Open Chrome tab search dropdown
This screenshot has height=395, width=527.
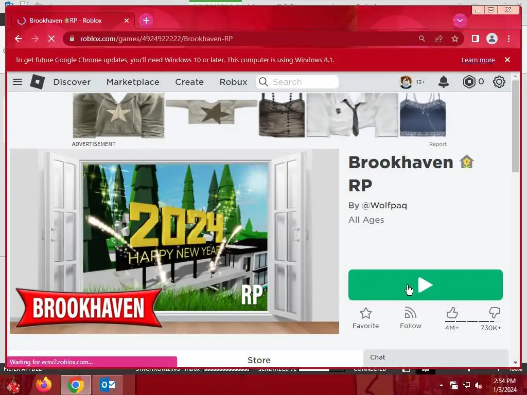tap(460, 21)
